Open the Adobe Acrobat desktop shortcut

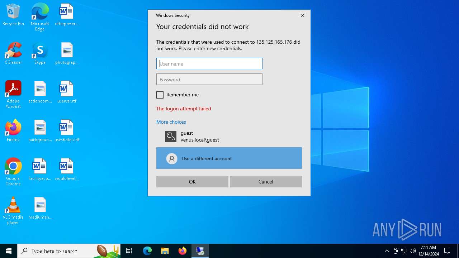coord(13,95)
